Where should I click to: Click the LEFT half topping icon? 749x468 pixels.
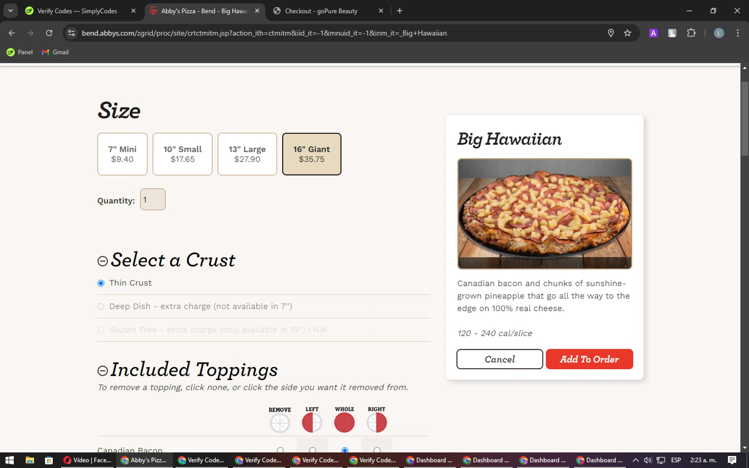coord(312,423)
